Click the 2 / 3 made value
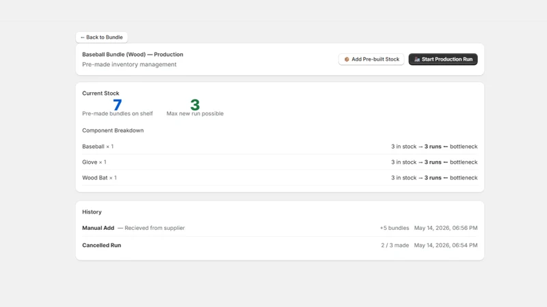 tap(395, 246)
